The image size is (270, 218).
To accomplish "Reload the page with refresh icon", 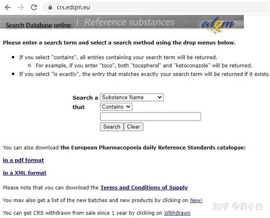I will [x=34, y=7].
